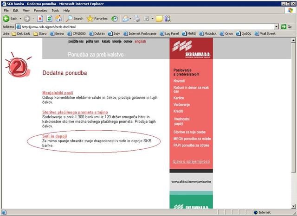Select Novosti in the sidebar
The height and width of the screenshot is (216, 297).
click(179, 81)
